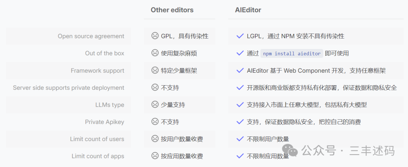This screenshot has width=408, height=167.
Task: Click the checkmark beside AIEditor 基于 Web Component
Action: point(240,70)
